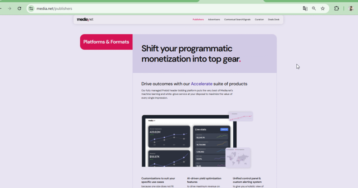Image resolution: width=358 pixels, height=188 pixels.
Task: Follow the purple Accelerate link
Action: [201, 84]
